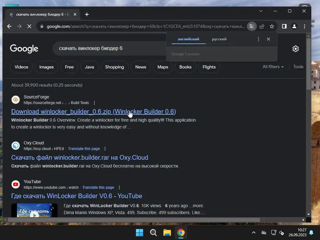
Task: Click the forward navigation arrow
Action: (19, 26)
